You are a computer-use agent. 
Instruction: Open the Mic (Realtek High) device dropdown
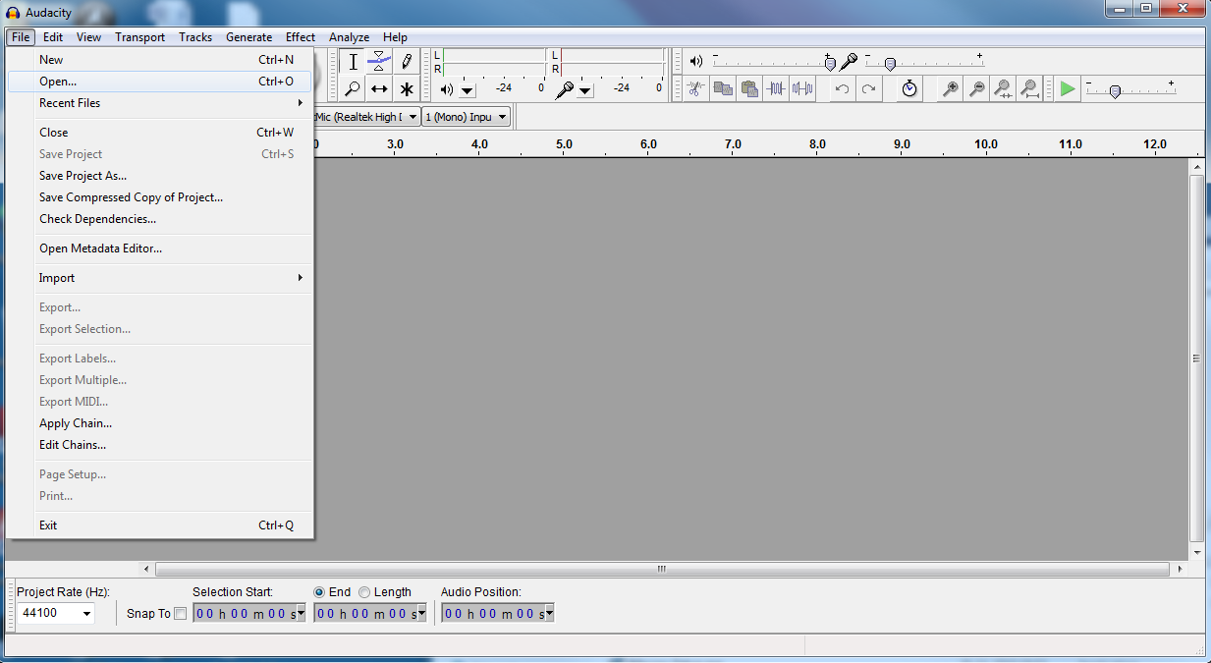[x=413, y=117]
